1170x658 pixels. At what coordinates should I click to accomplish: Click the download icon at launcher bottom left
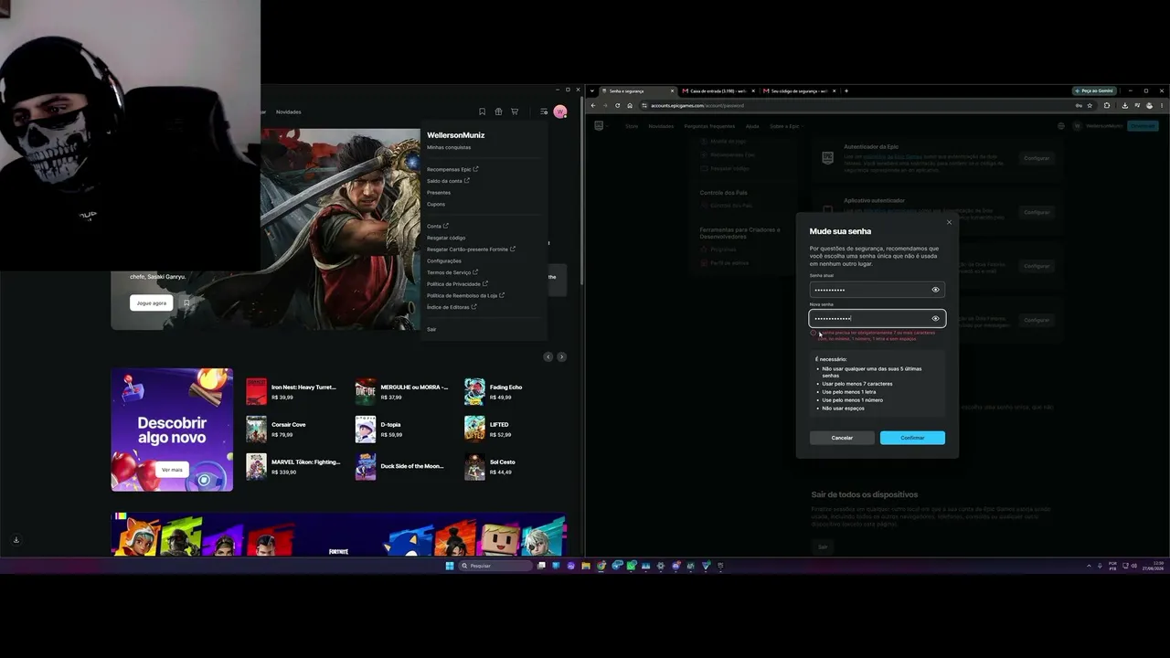16,540
